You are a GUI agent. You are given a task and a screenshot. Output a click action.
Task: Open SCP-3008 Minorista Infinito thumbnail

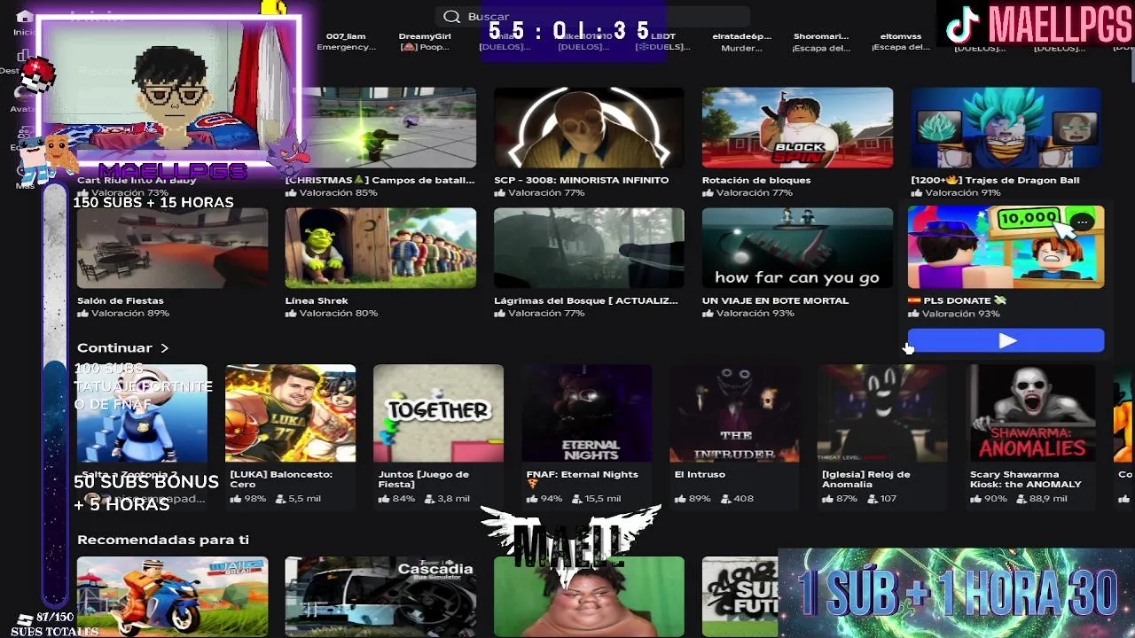(589, 128)
